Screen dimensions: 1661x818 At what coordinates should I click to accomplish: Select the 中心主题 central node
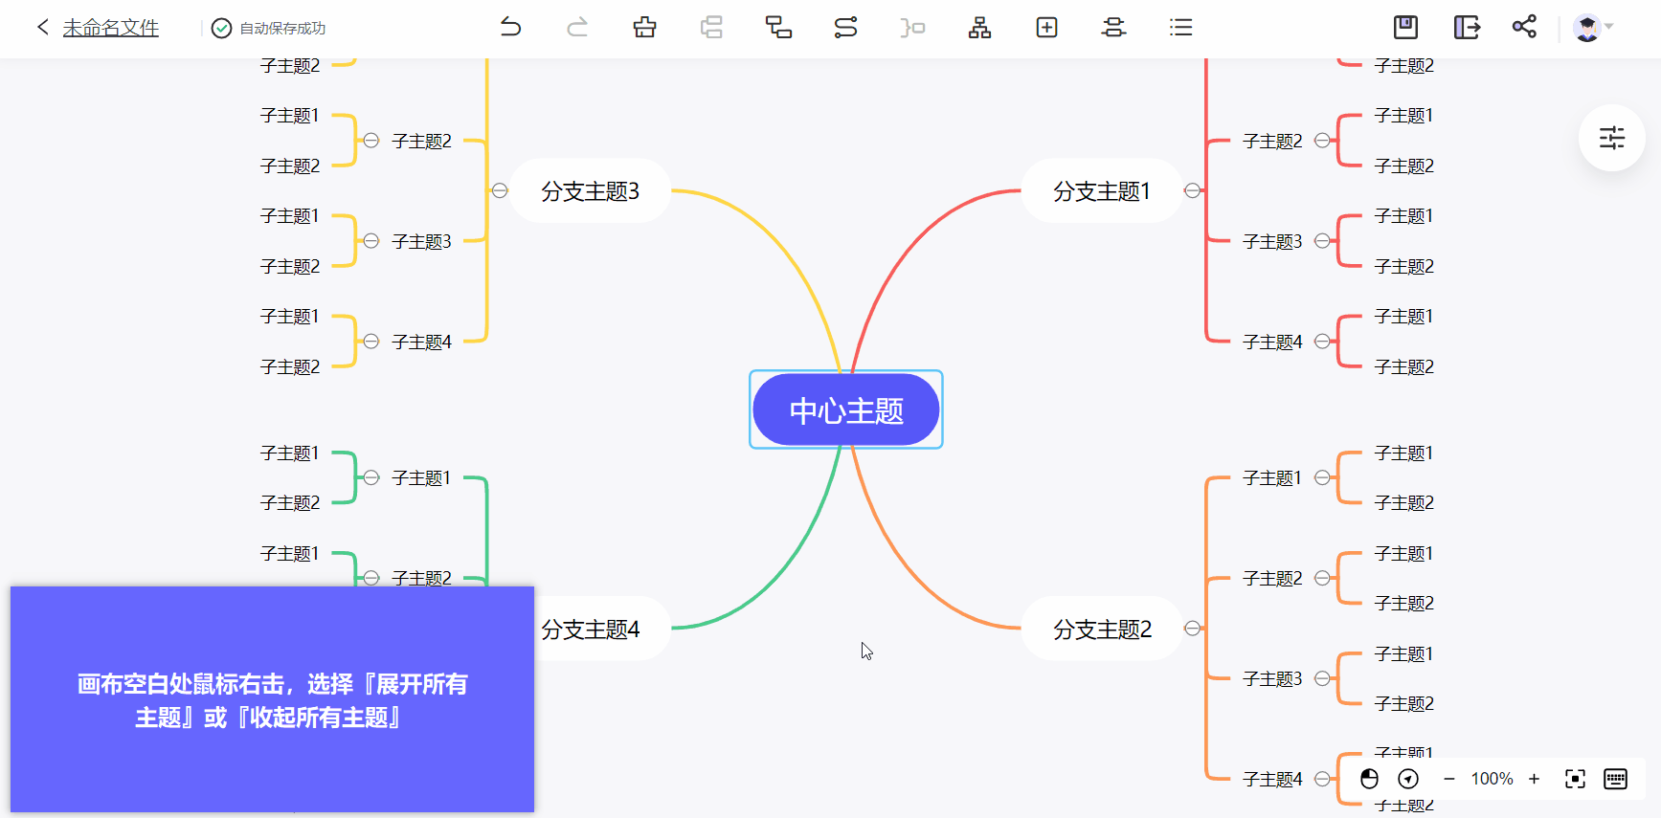click(x=846, y=409)
